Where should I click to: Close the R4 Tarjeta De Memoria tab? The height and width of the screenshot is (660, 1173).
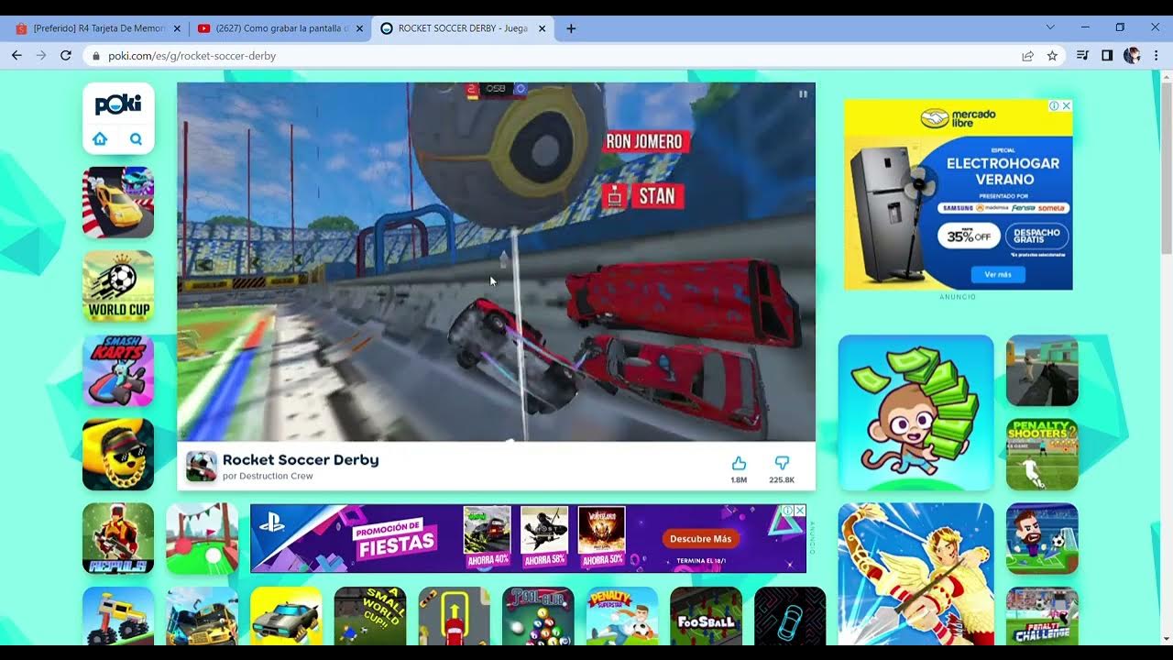(177, 28)
